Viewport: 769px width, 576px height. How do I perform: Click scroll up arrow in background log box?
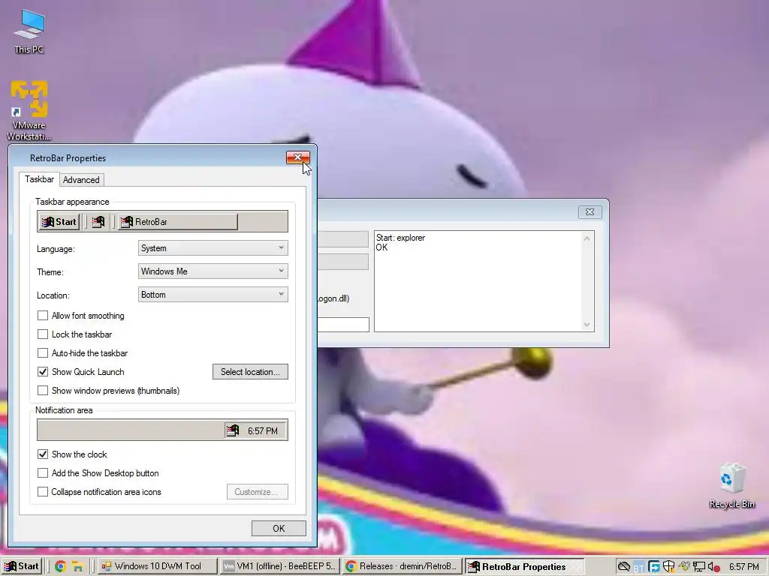pyautogui.click(x=587, y=238)
